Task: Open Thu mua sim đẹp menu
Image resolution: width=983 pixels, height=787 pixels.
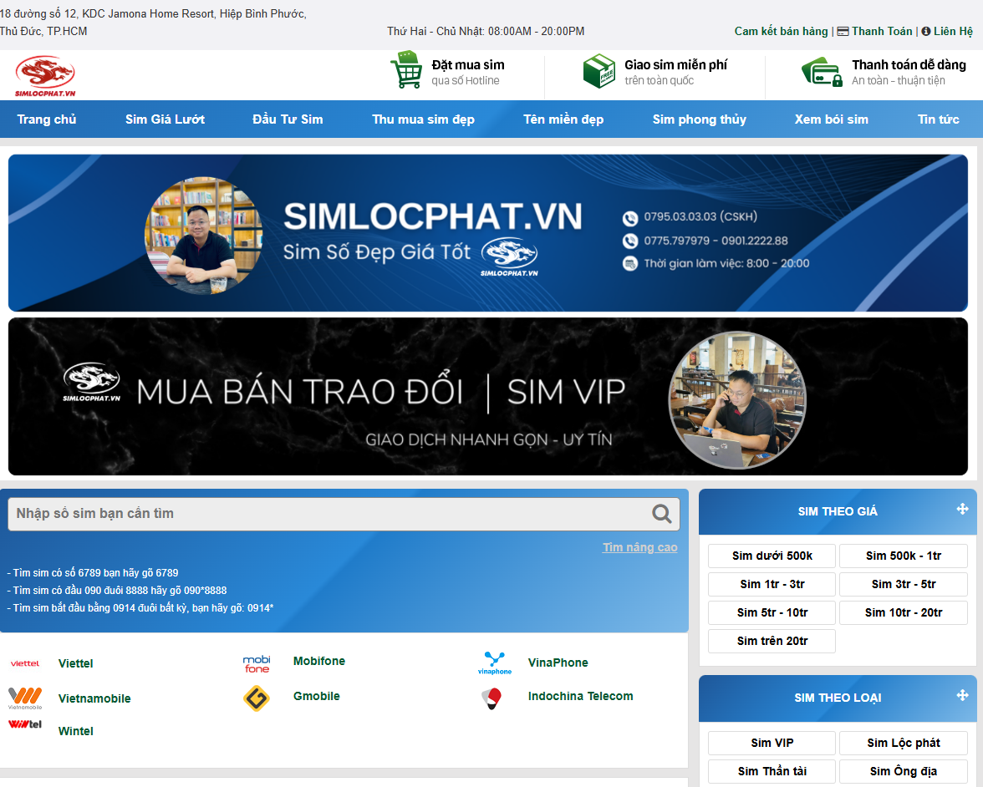Action: (x=423, y=119)
